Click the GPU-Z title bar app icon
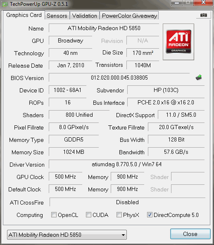This screenshot has height=245, width=214. pos(5,4)
